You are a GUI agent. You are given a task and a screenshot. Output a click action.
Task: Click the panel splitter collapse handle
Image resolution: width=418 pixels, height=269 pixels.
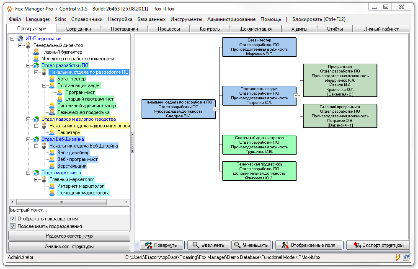click(132, 142)
